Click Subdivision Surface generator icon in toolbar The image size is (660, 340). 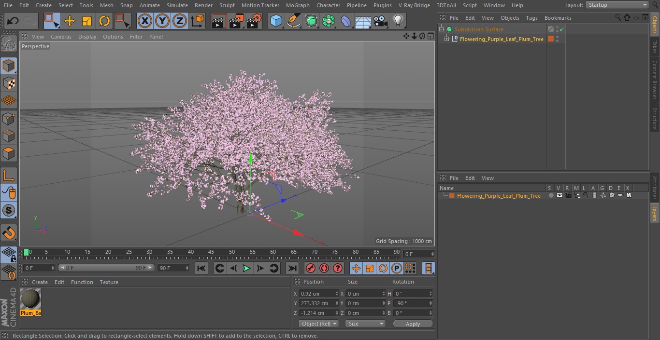[311, 21]
